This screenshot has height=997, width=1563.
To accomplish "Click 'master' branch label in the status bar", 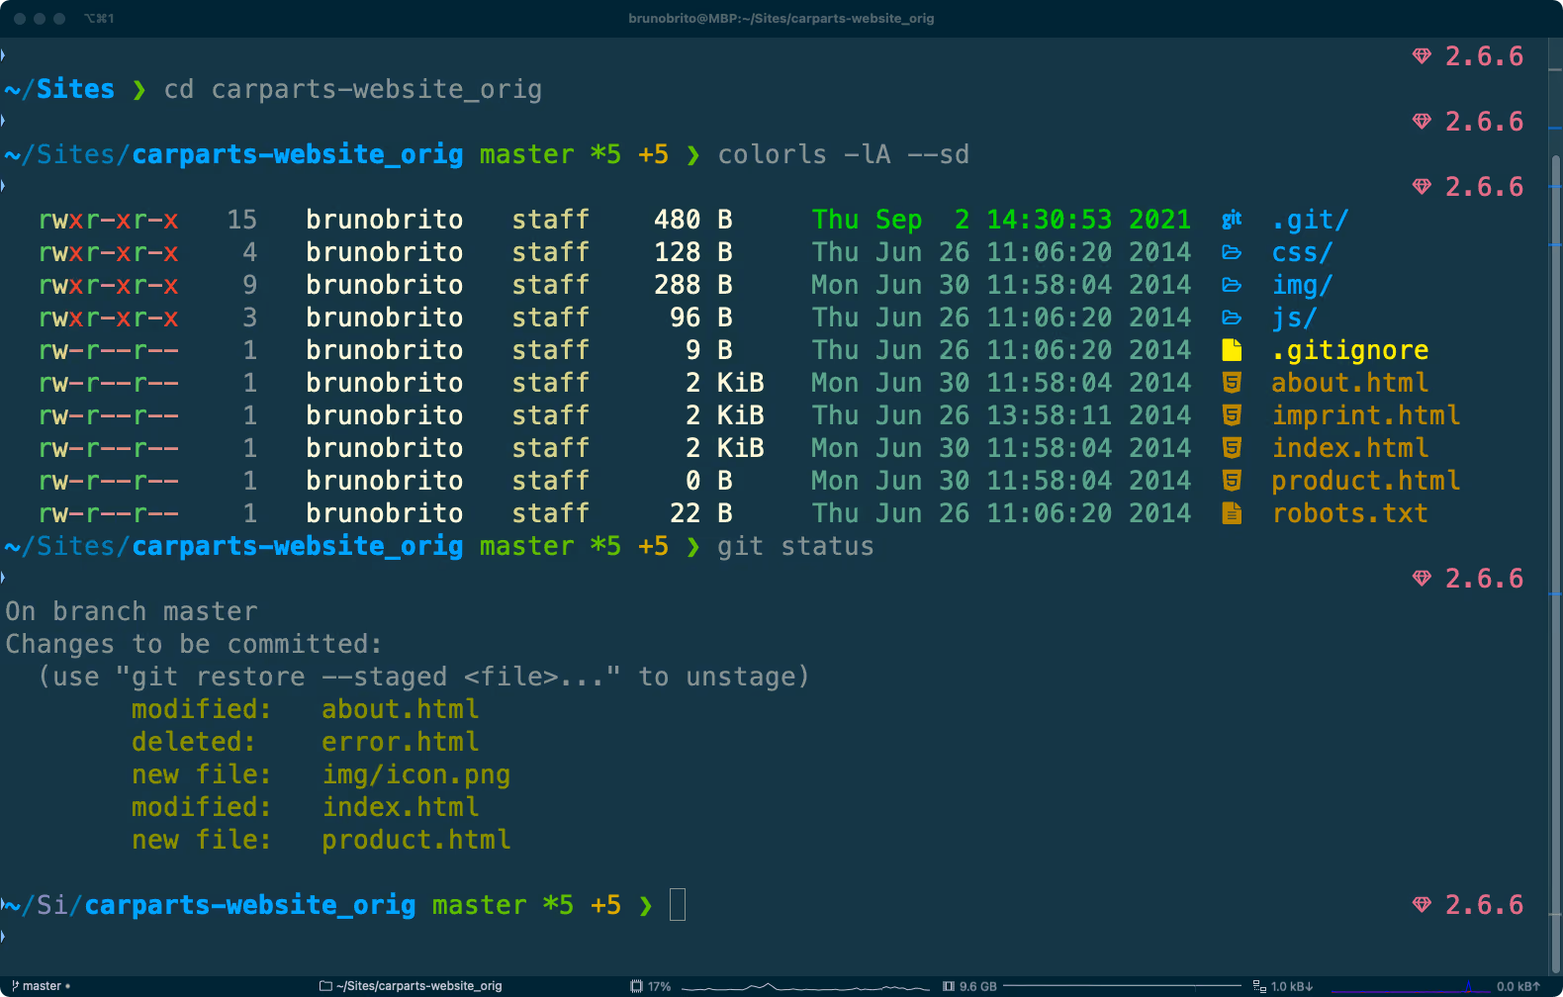I will [x=42, y=986].
